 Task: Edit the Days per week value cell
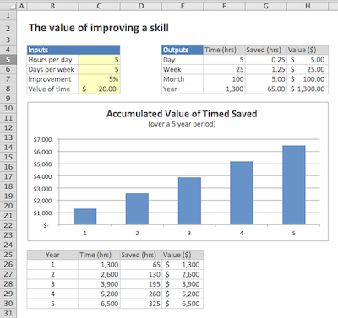pos(99,69)
